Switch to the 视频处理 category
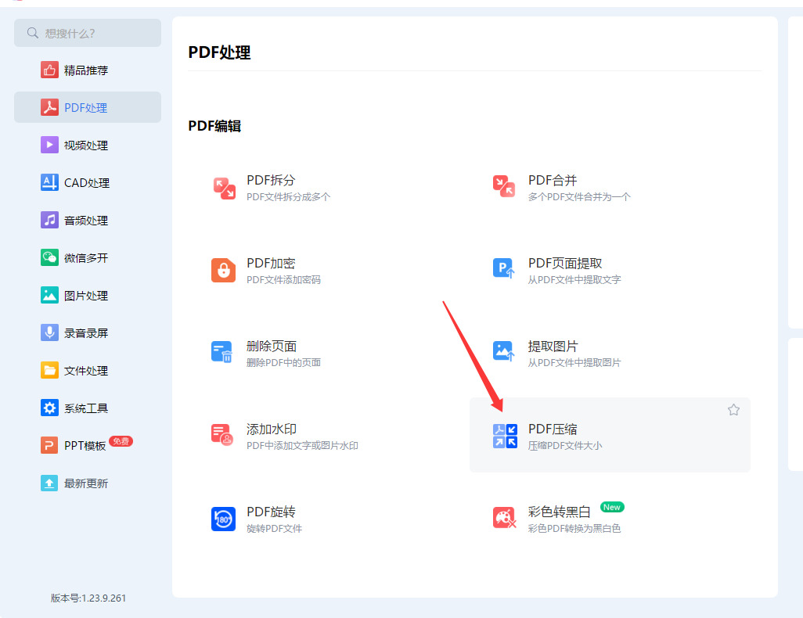803x618 pixels. click(x=88, y=145)
